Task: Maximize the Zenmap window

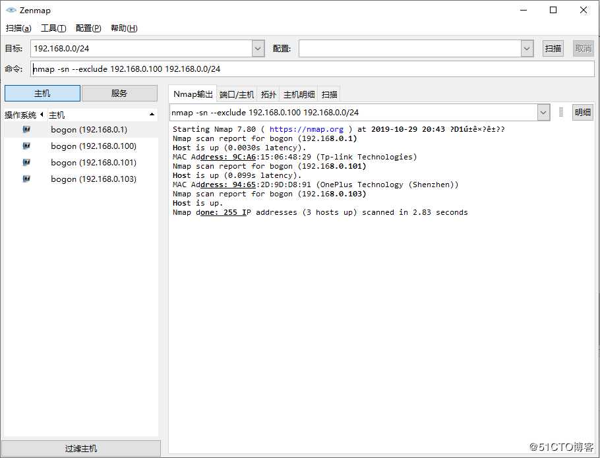Action: click(x=553, y=10)
